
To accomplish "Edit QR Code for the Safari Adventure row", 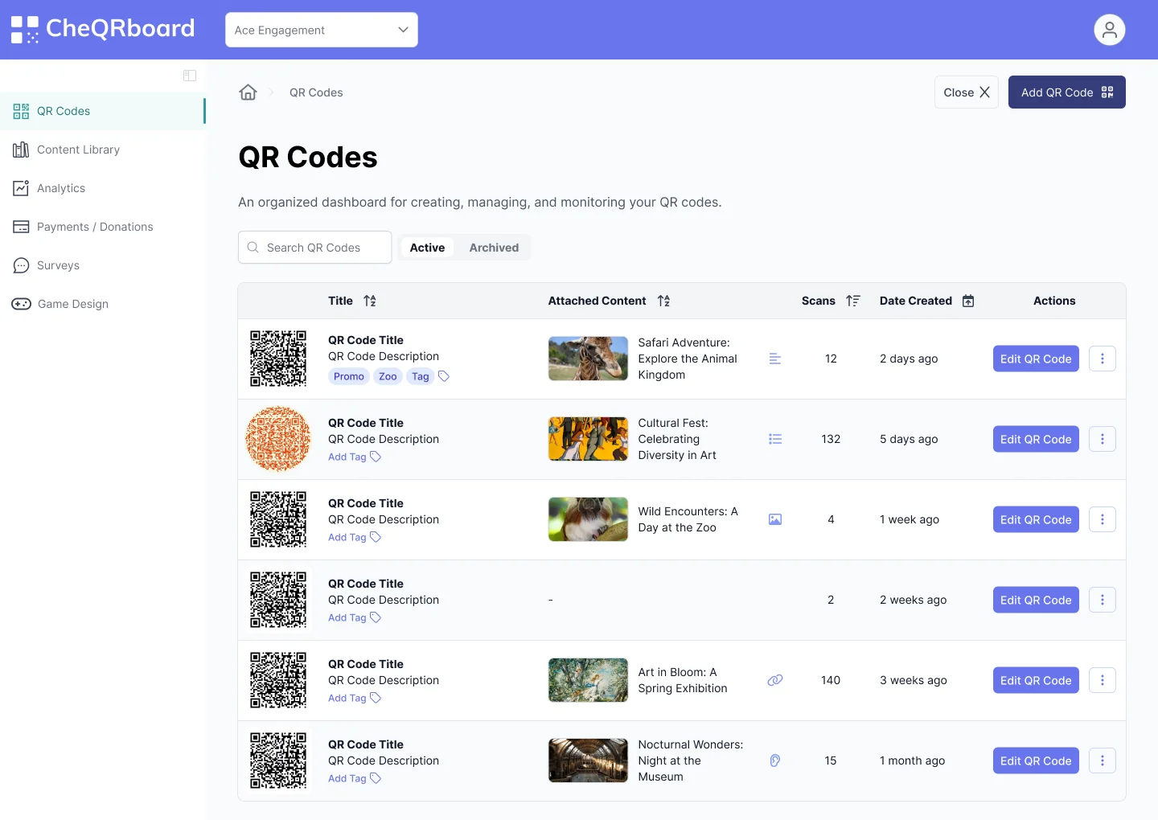I will coord(1036,359).
